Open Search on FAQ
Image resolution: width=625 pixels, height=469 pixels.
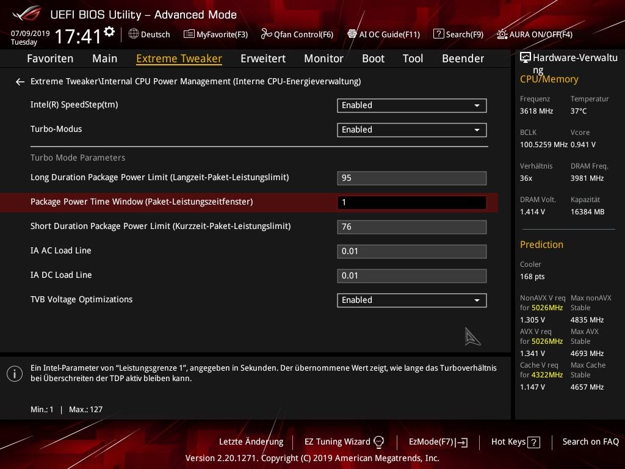point(591,442)
